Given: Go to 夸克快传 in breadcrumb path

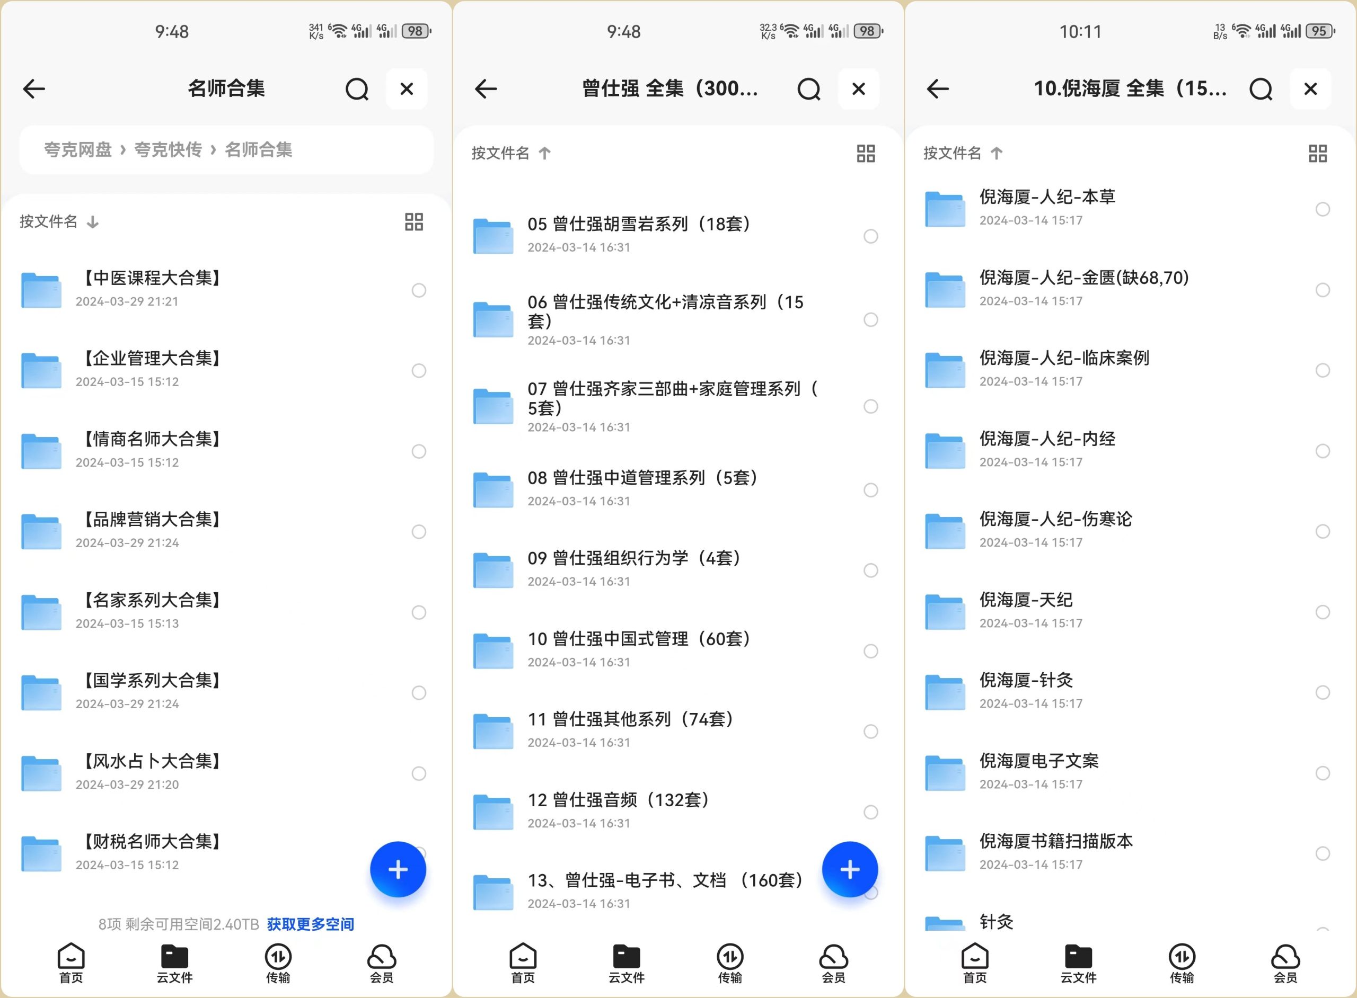Looking at the screenshot, I should tap(168, 149).
